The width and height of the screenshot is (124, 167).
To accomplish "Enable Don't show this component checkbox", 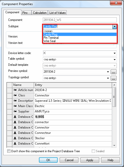I will (x=9, y=151).
